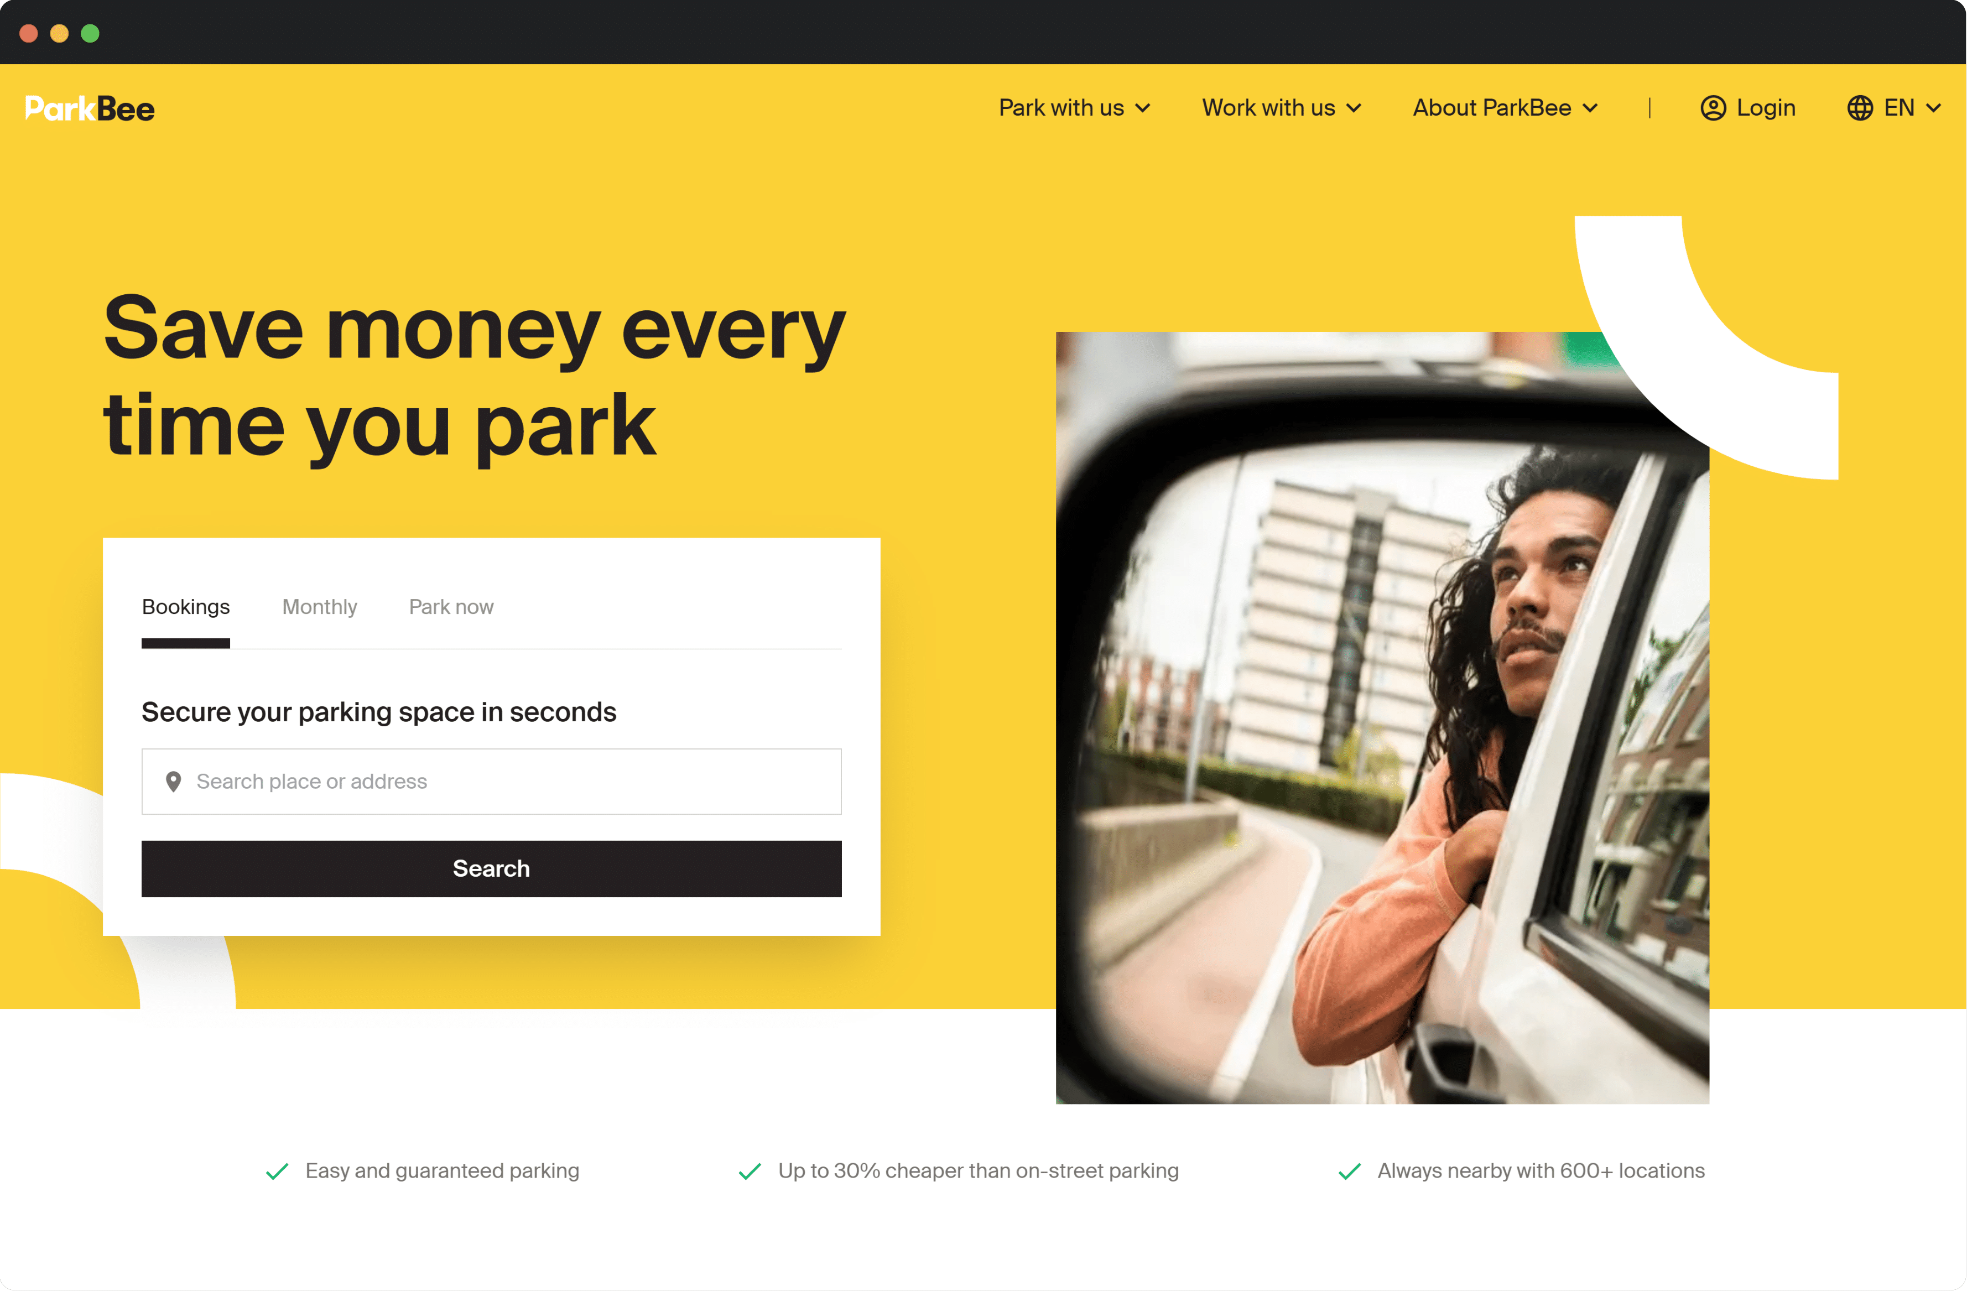This screenshot has height=1291, width=1967.
Task: Click the black Search button
Action: [x=491, y=867]
